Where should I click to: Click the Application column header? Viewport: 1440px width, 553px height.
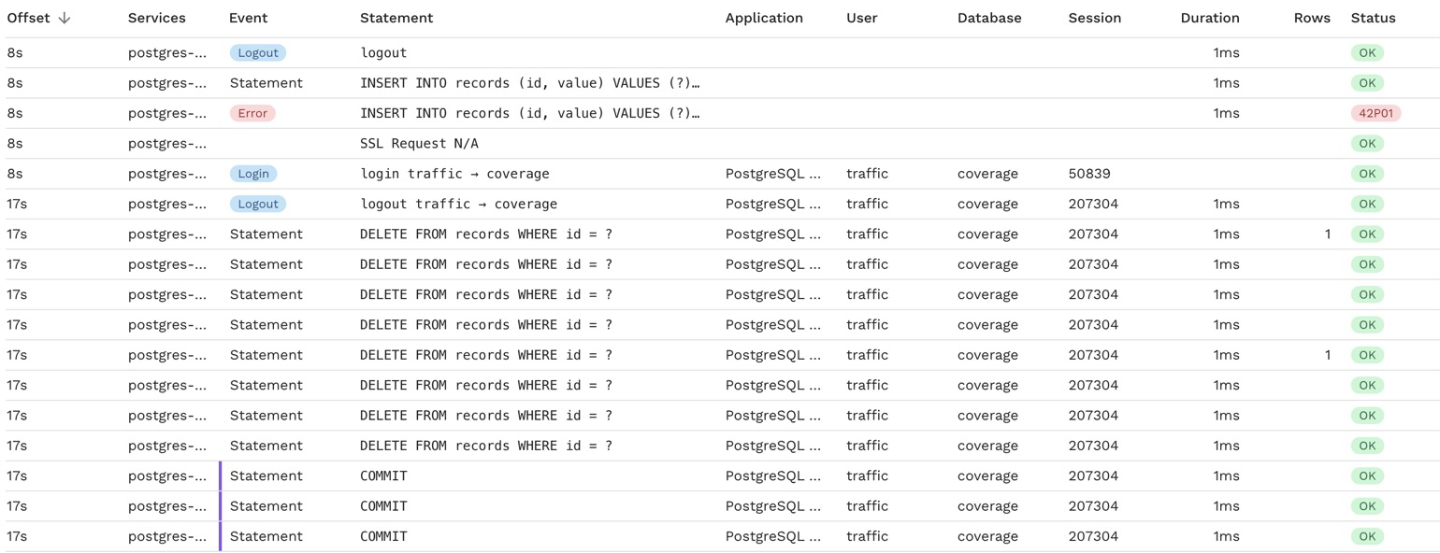[x=764, y=18]
